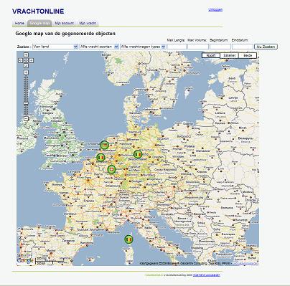The width and height of the screenshot is (290, 286).
Task: Open the flag marker in central Germany
Action: coord(138,154)
